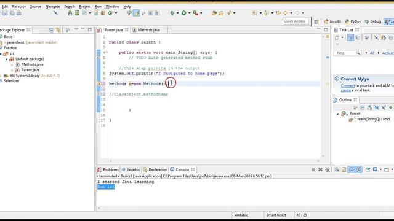This screenshot has height=221, width=394.
Task: Click Terminate square icon in Console
Action: point(313,169)
